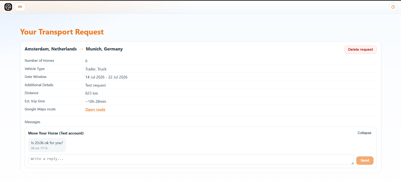Click the Messages section label
The image size is (401, 182).
point(32,122)
